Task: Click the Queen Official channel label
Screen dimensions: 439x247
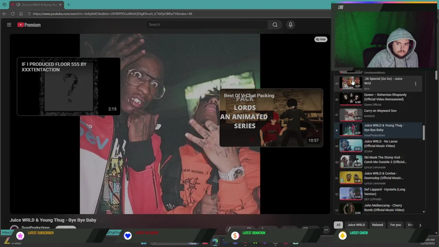Action: pyautogui.click(x=372, y=105)
